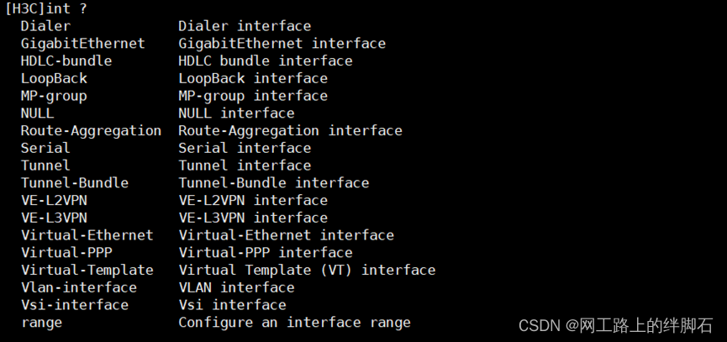Click the Serial interface keyword
Image resolution: width=727 pixels, height=342 pixels.
point(45,148)
